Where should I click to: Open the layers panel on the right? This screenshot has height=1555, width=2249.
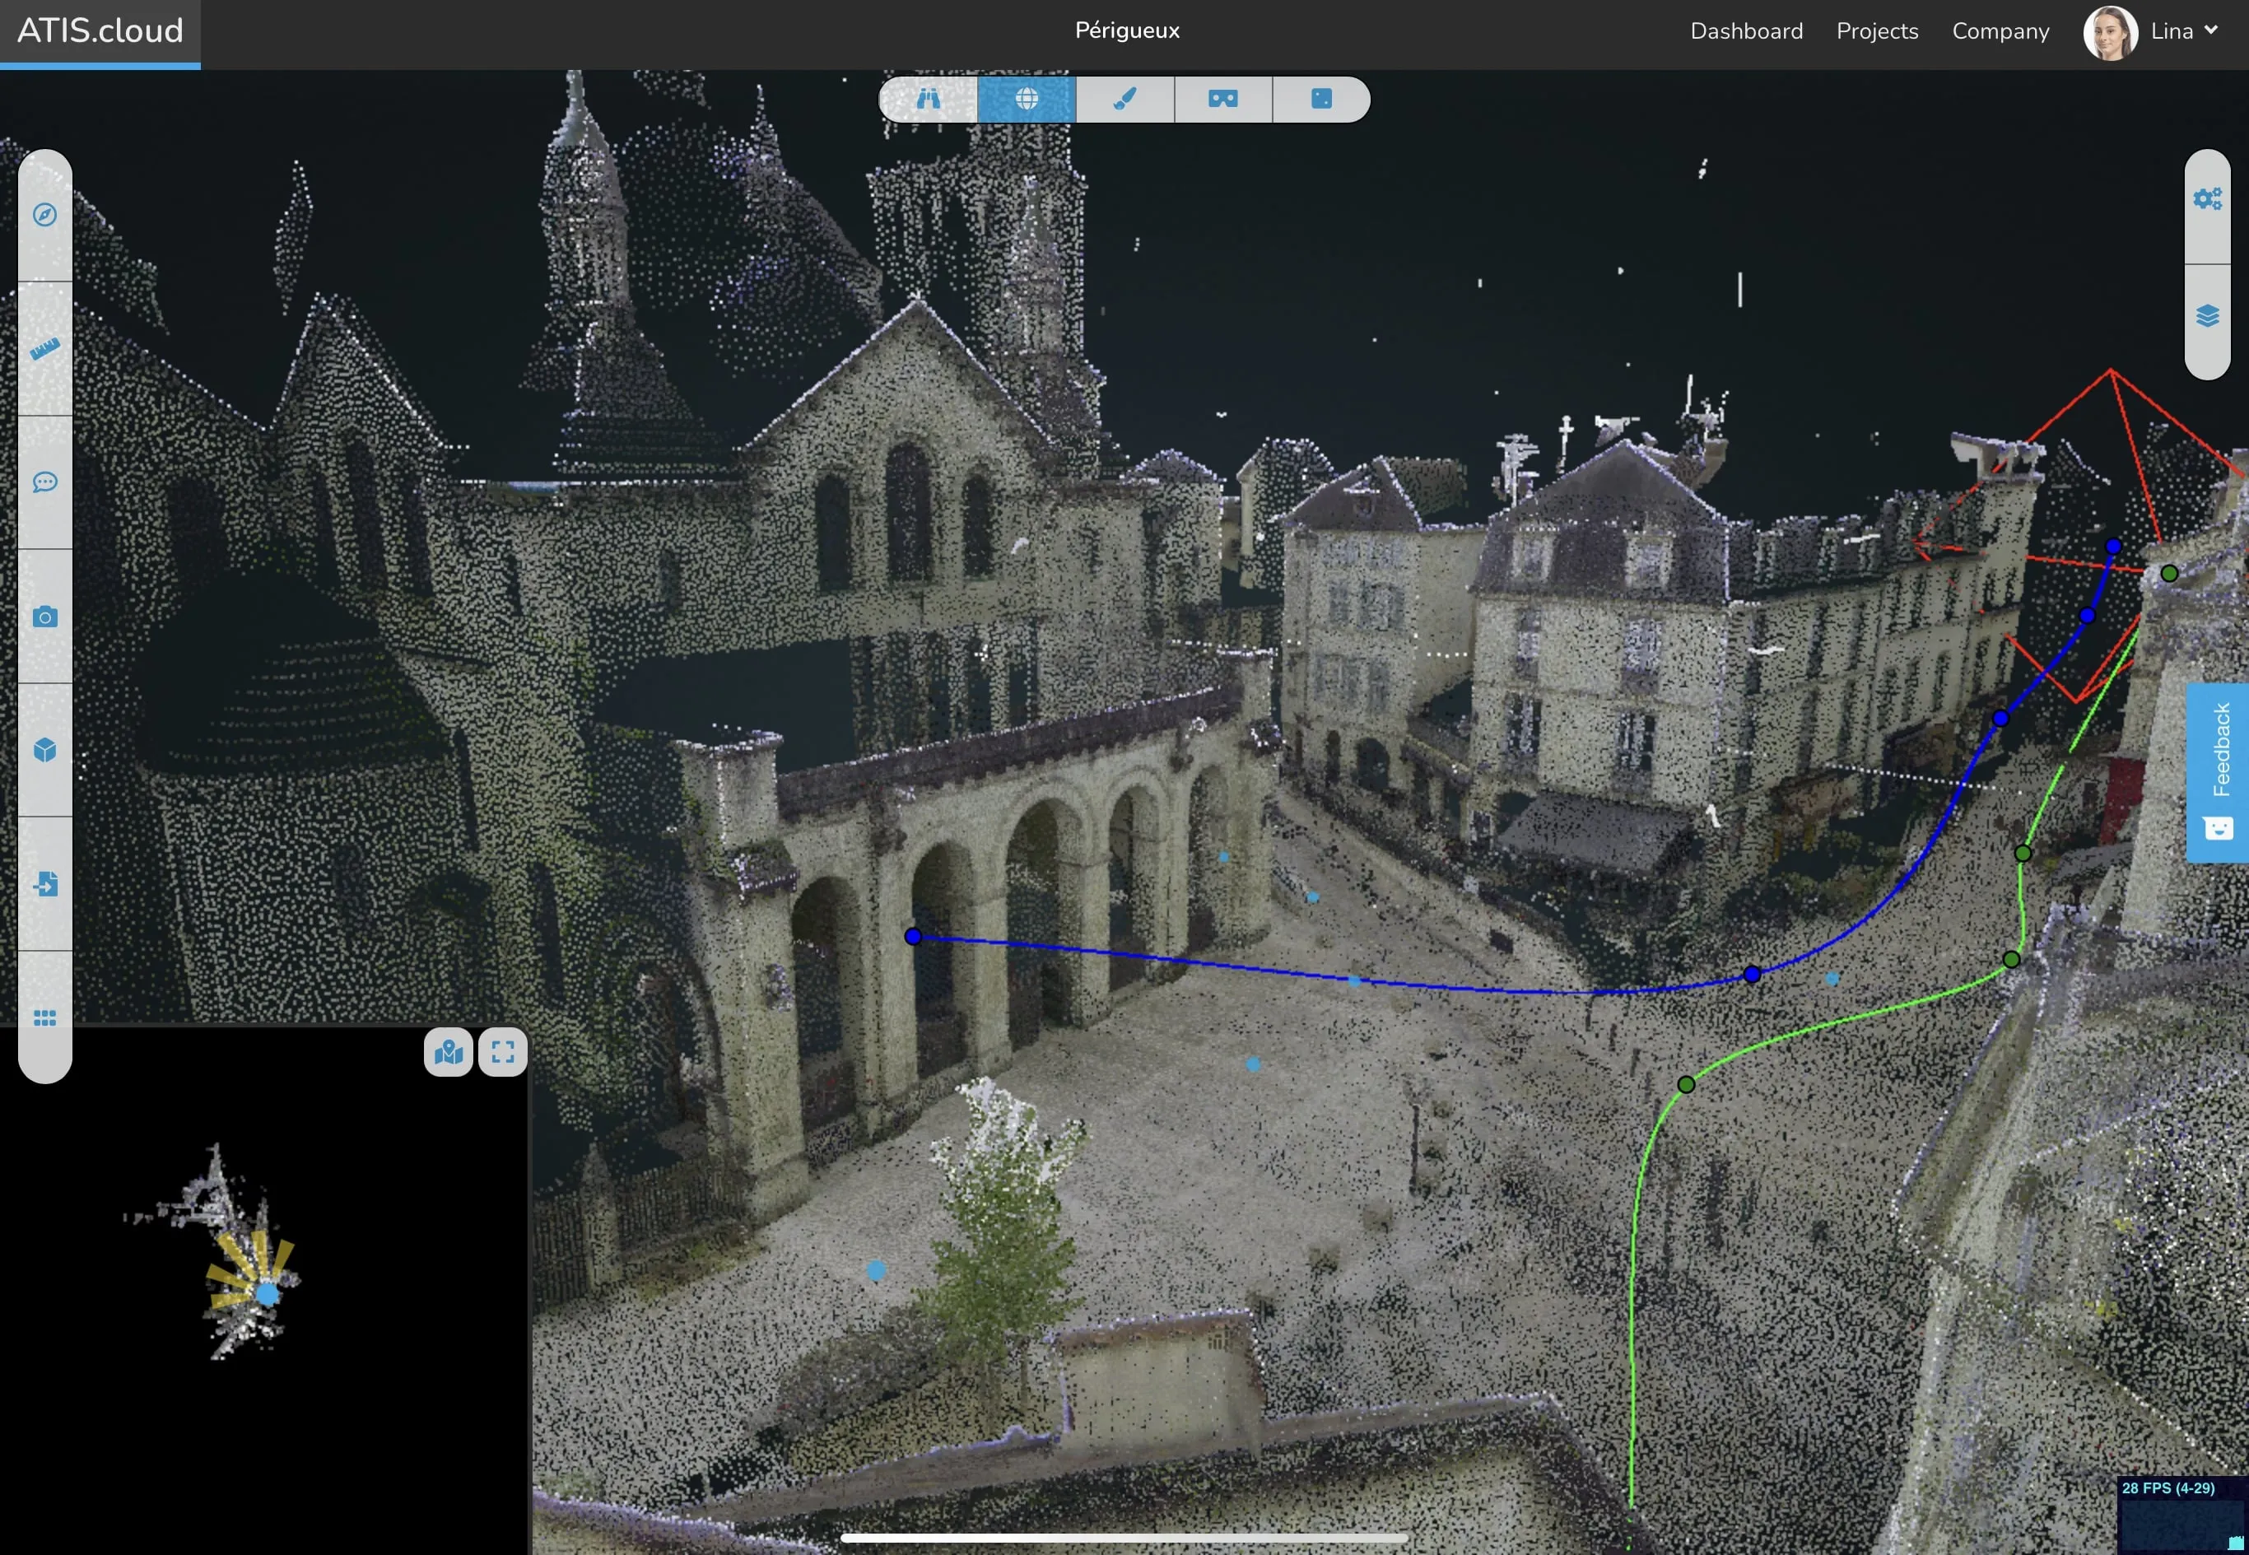coord(2208,314)
